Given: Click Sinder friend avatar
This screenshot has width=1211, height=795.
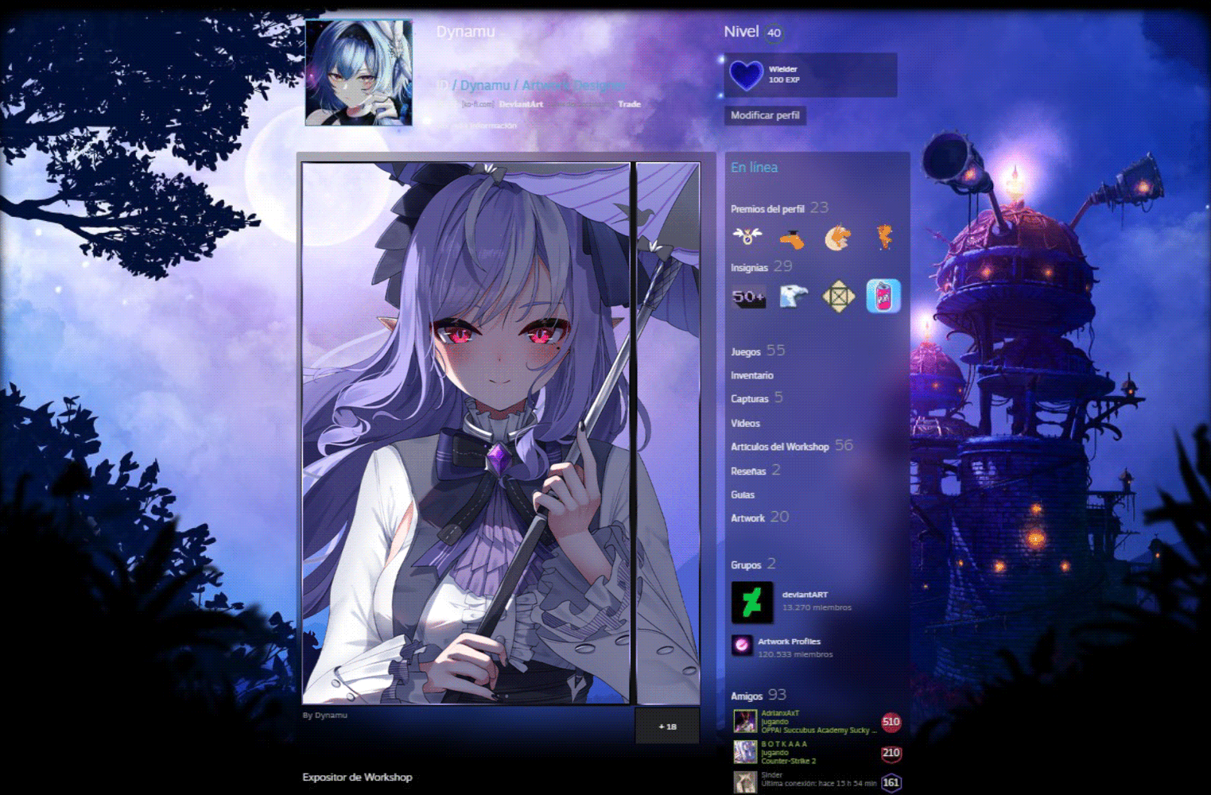Looking at the screenshot, I should tap(745, 782).
